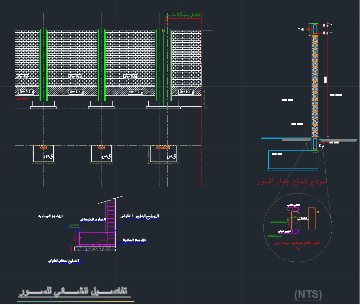Select the "القاعدة العادية" leader label
360x305 pixels.
(x=134, y=240)
